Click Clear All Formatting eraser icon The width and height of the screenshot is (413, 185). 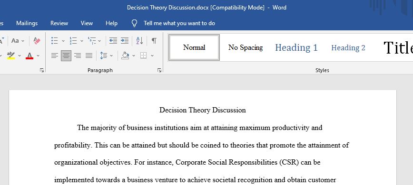pyautogui.click(x=37, y=41)
